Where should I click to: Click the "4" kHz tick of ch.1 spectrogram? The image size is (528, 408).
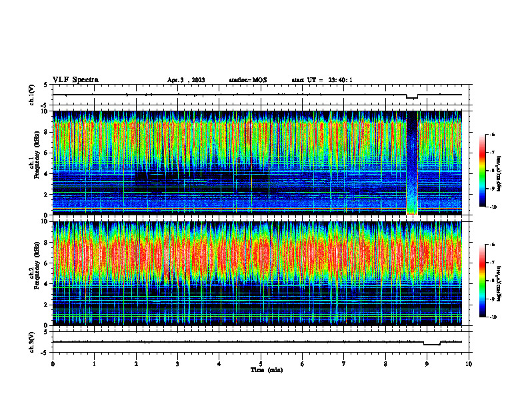(47, 174)
